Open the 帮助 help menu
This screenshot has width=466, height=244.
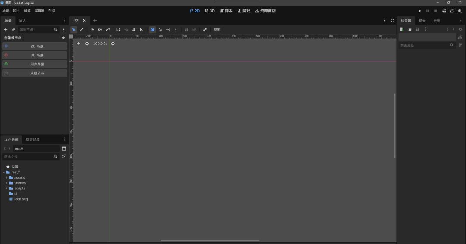click(x=52, y=11)
